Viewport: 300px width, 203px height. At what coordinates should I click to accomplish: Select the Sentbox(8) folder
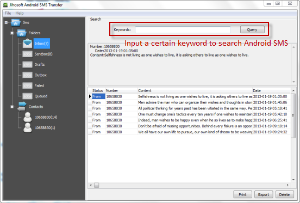coord(43,54)
